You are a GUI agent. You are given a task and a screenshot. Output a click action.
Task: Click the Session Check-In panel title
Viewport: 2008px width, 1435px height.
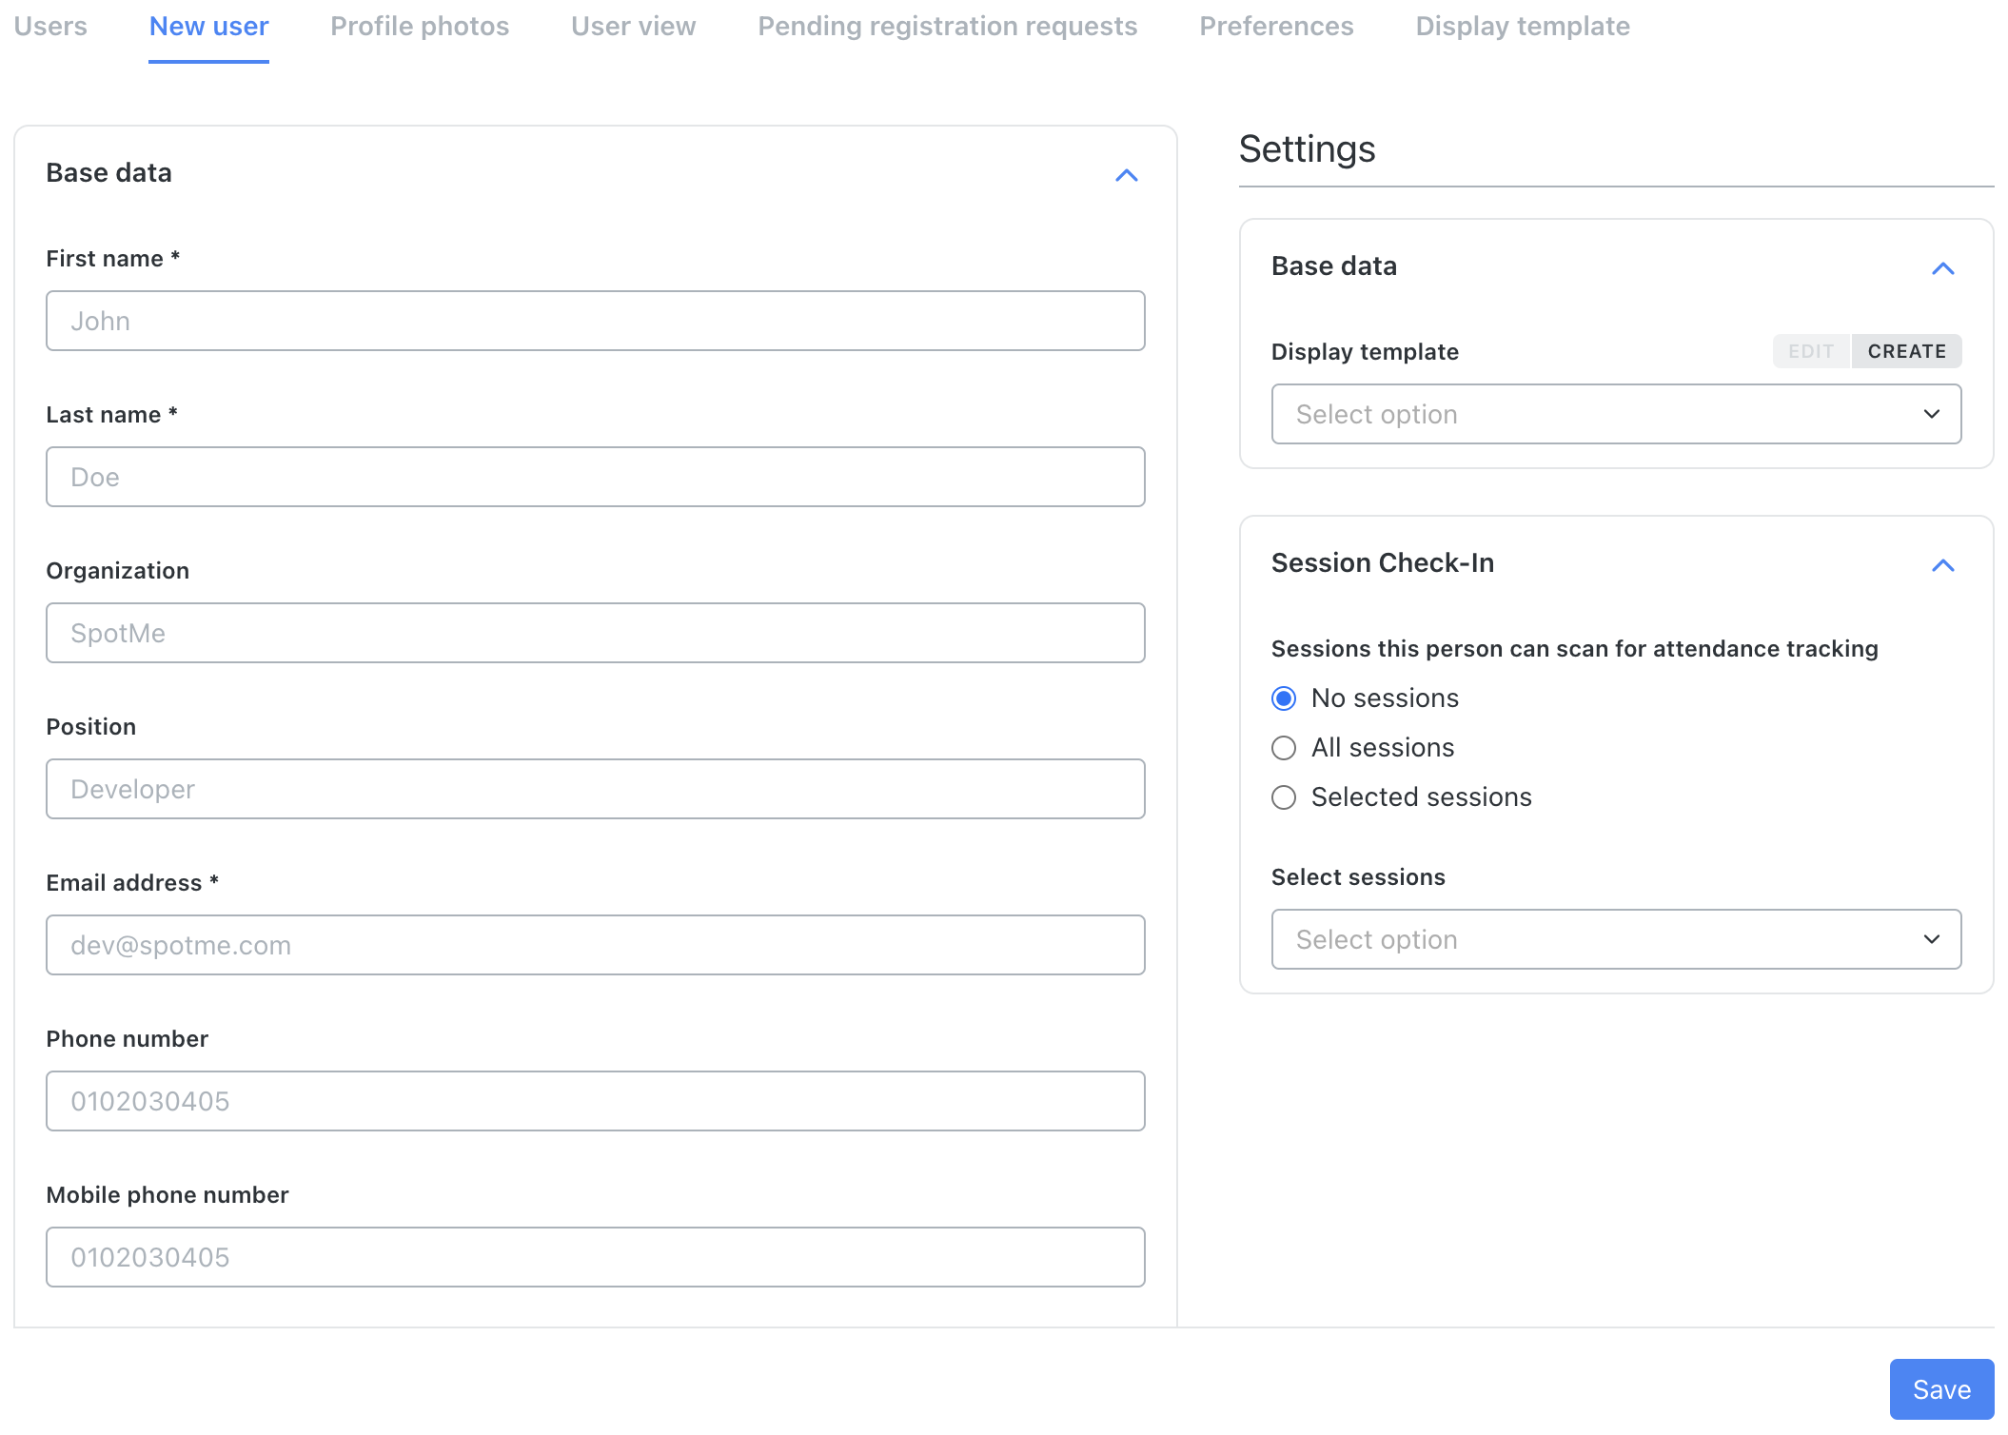(x=1383, y=563)
